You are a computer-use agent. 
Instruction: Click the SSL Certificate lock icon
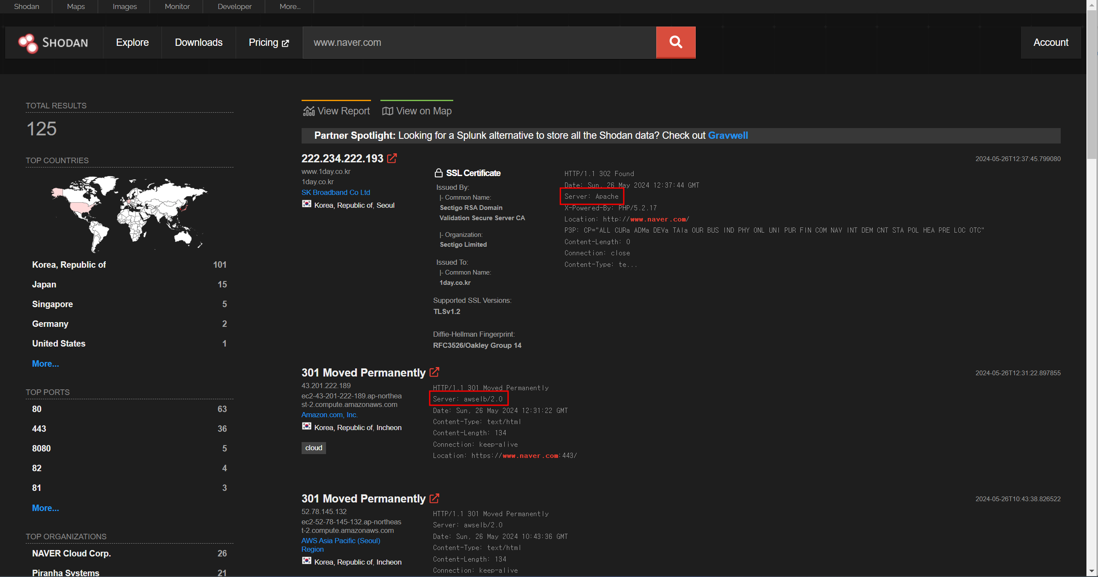[438, 173]
